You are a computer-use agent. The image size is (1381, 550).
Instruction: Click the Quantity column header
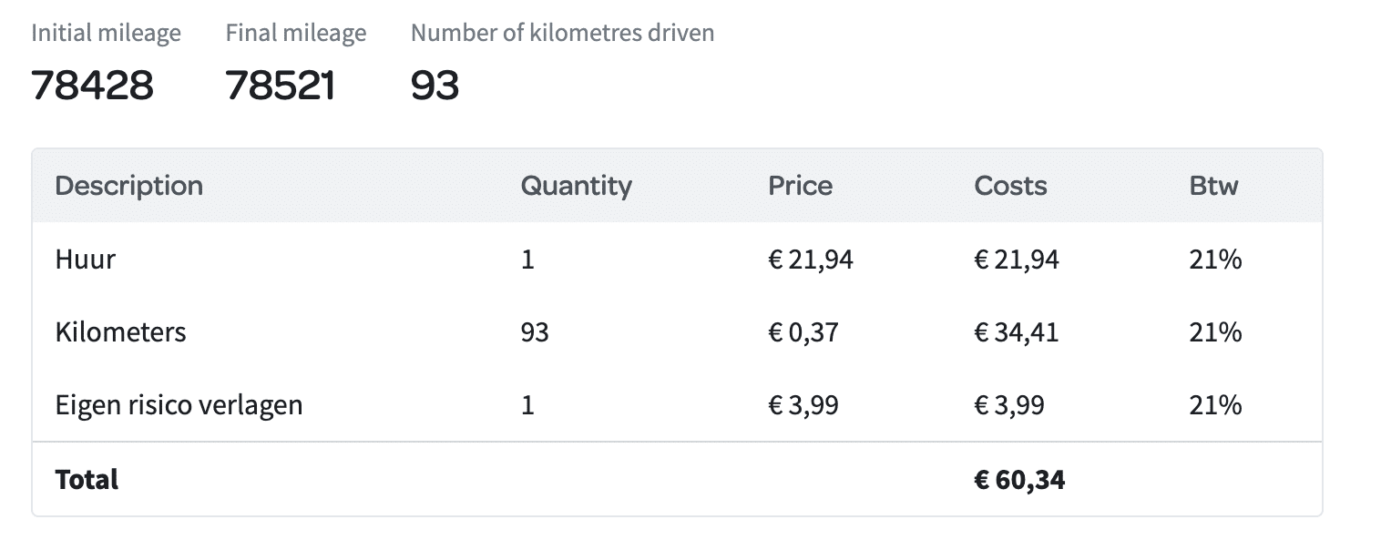tap(576, 186)
